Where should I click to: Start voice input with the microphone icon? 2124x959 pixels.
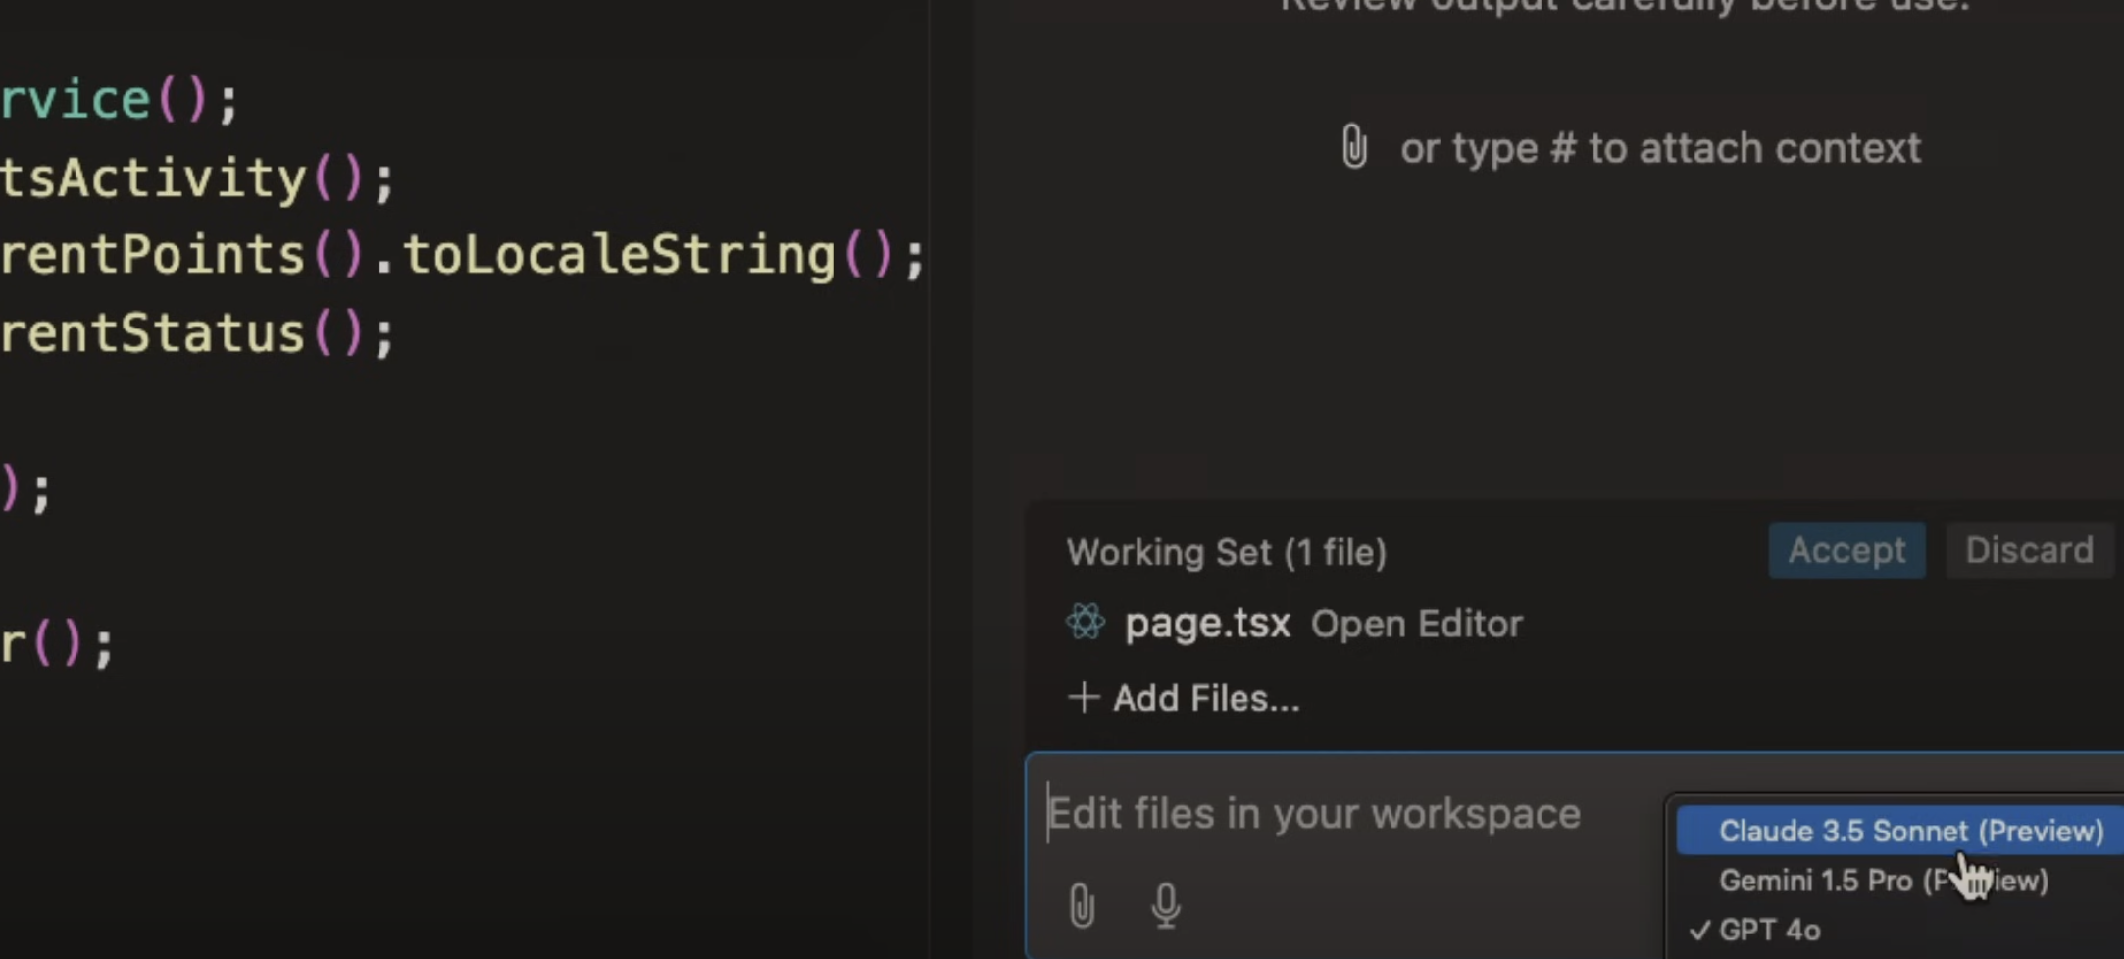1165,904
